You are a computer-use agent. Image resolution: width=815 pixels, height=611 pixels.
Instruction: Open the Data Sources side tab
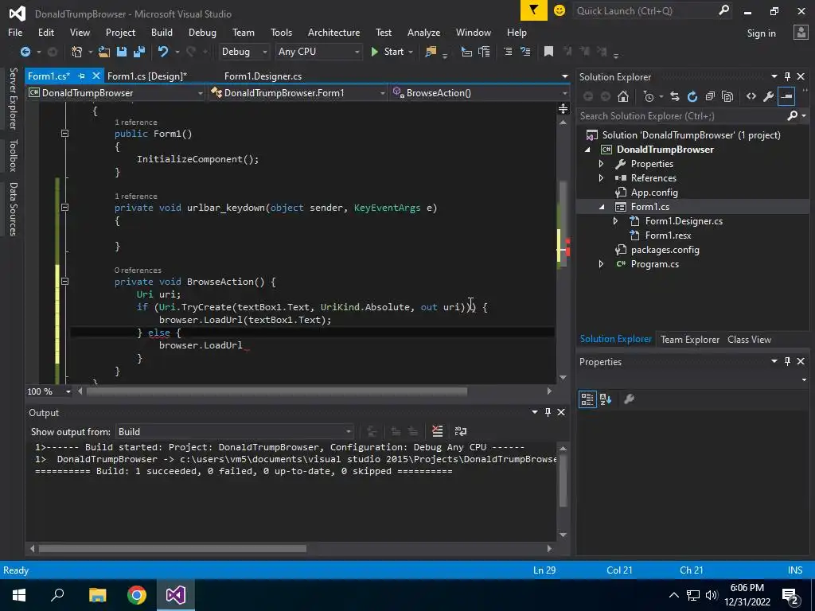pyautogui.click(x=13, y=209)
